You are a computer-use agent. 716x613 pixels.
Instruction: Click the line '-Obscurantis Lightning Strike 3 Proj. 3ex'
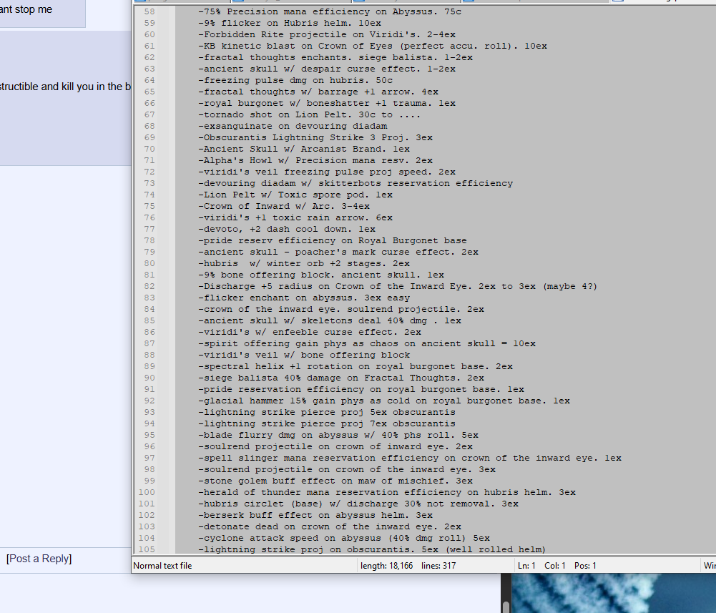[x=315, y=137]
